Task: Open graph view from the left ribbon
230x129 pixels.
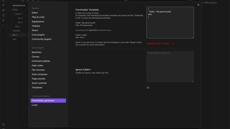Action: [x=3, y=5]
